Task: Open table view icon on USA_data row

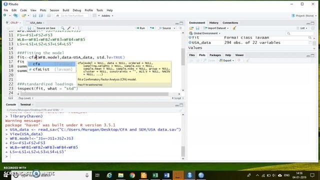Action: [310, 42]
